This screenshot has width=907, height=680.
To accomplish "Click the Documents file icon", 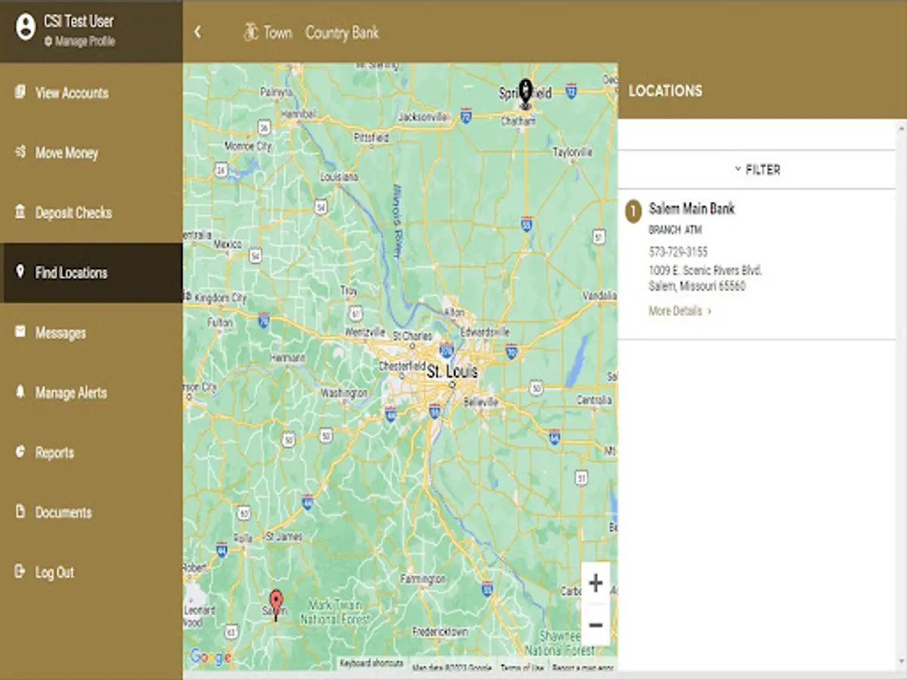I will point(20,512).
